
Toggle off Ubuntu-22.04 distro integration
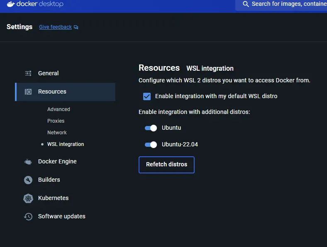tap(151, 145)
